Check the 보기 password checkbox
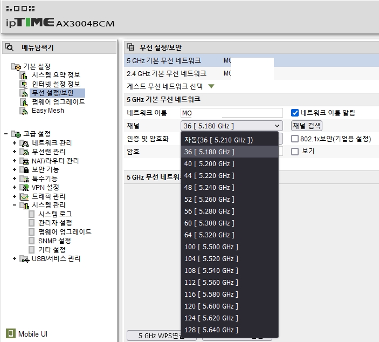This screenshot has height=342, width=379. pyautogui.click(x=295, y=152)
